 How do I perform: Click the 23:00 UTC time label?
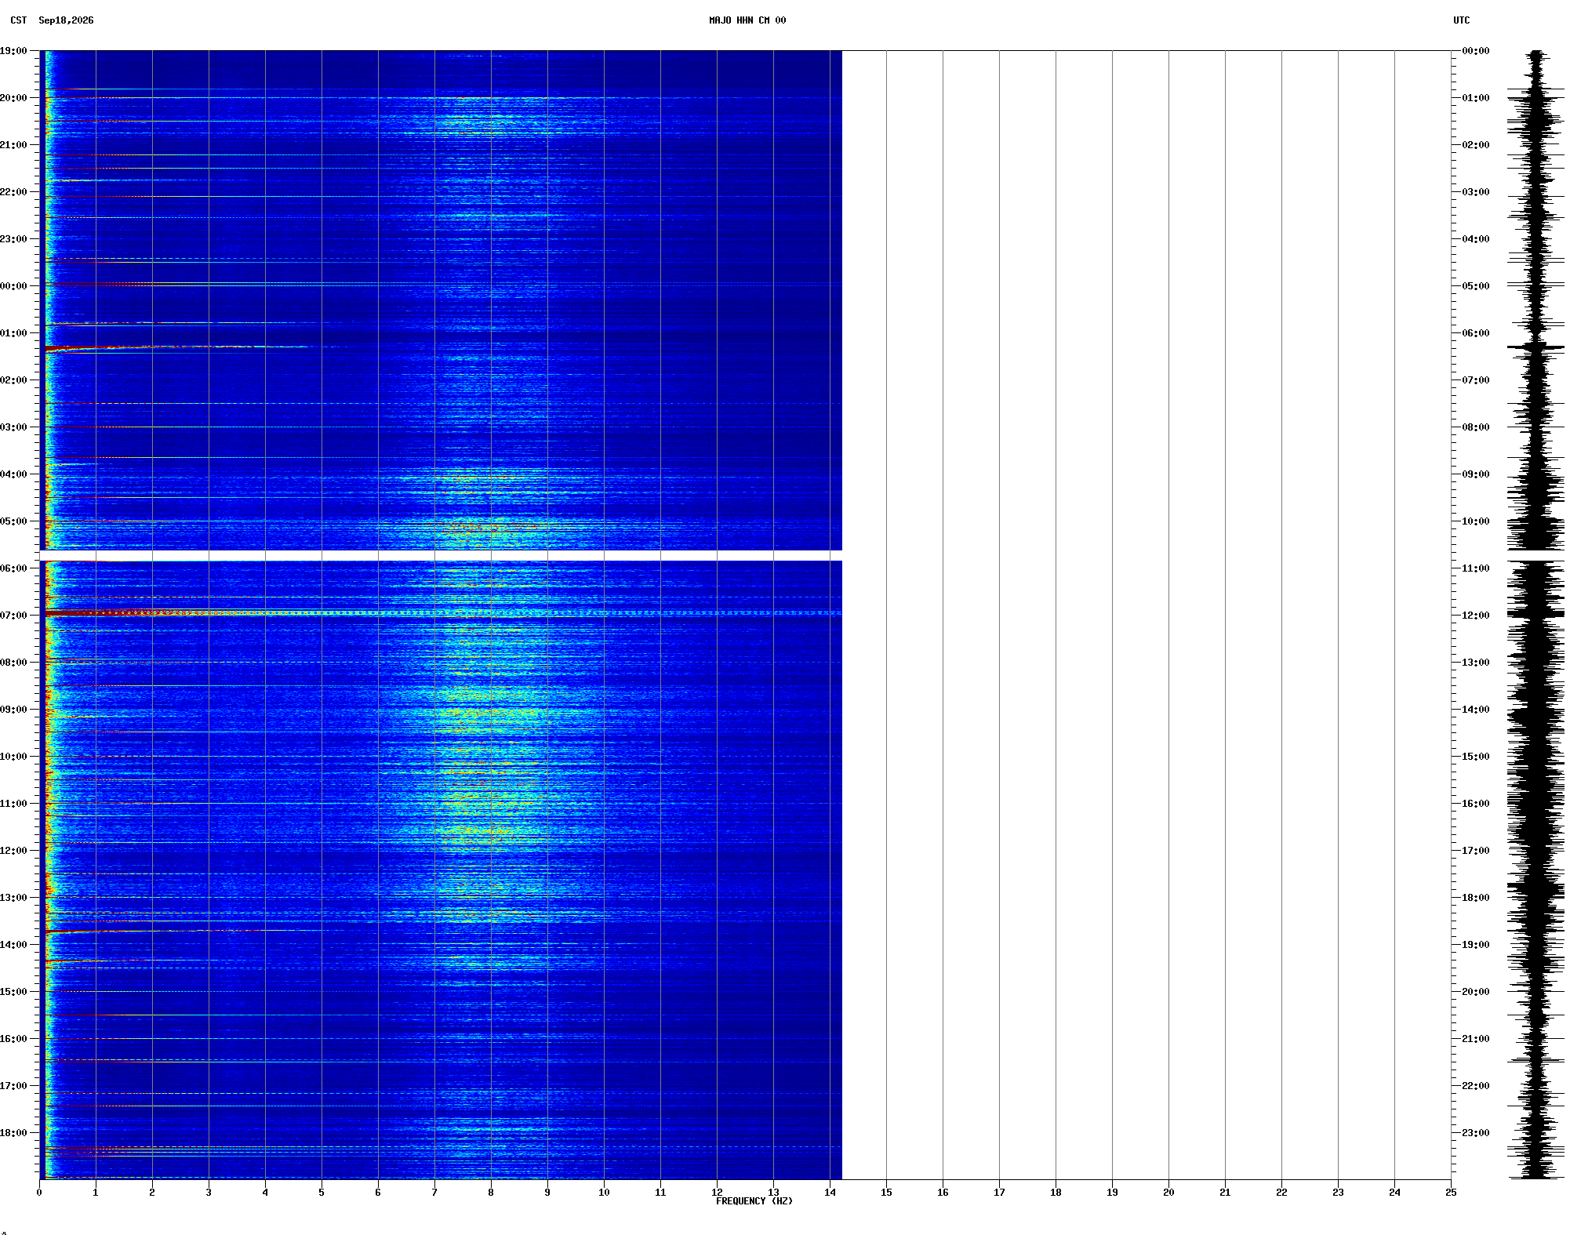point(1475,1133)
